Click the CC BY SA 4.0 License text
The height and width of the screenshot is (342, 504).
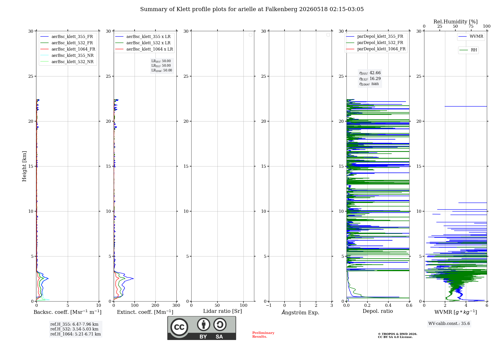coord(395,337)
